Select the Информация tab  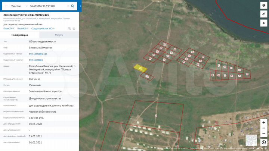(20, 35)
